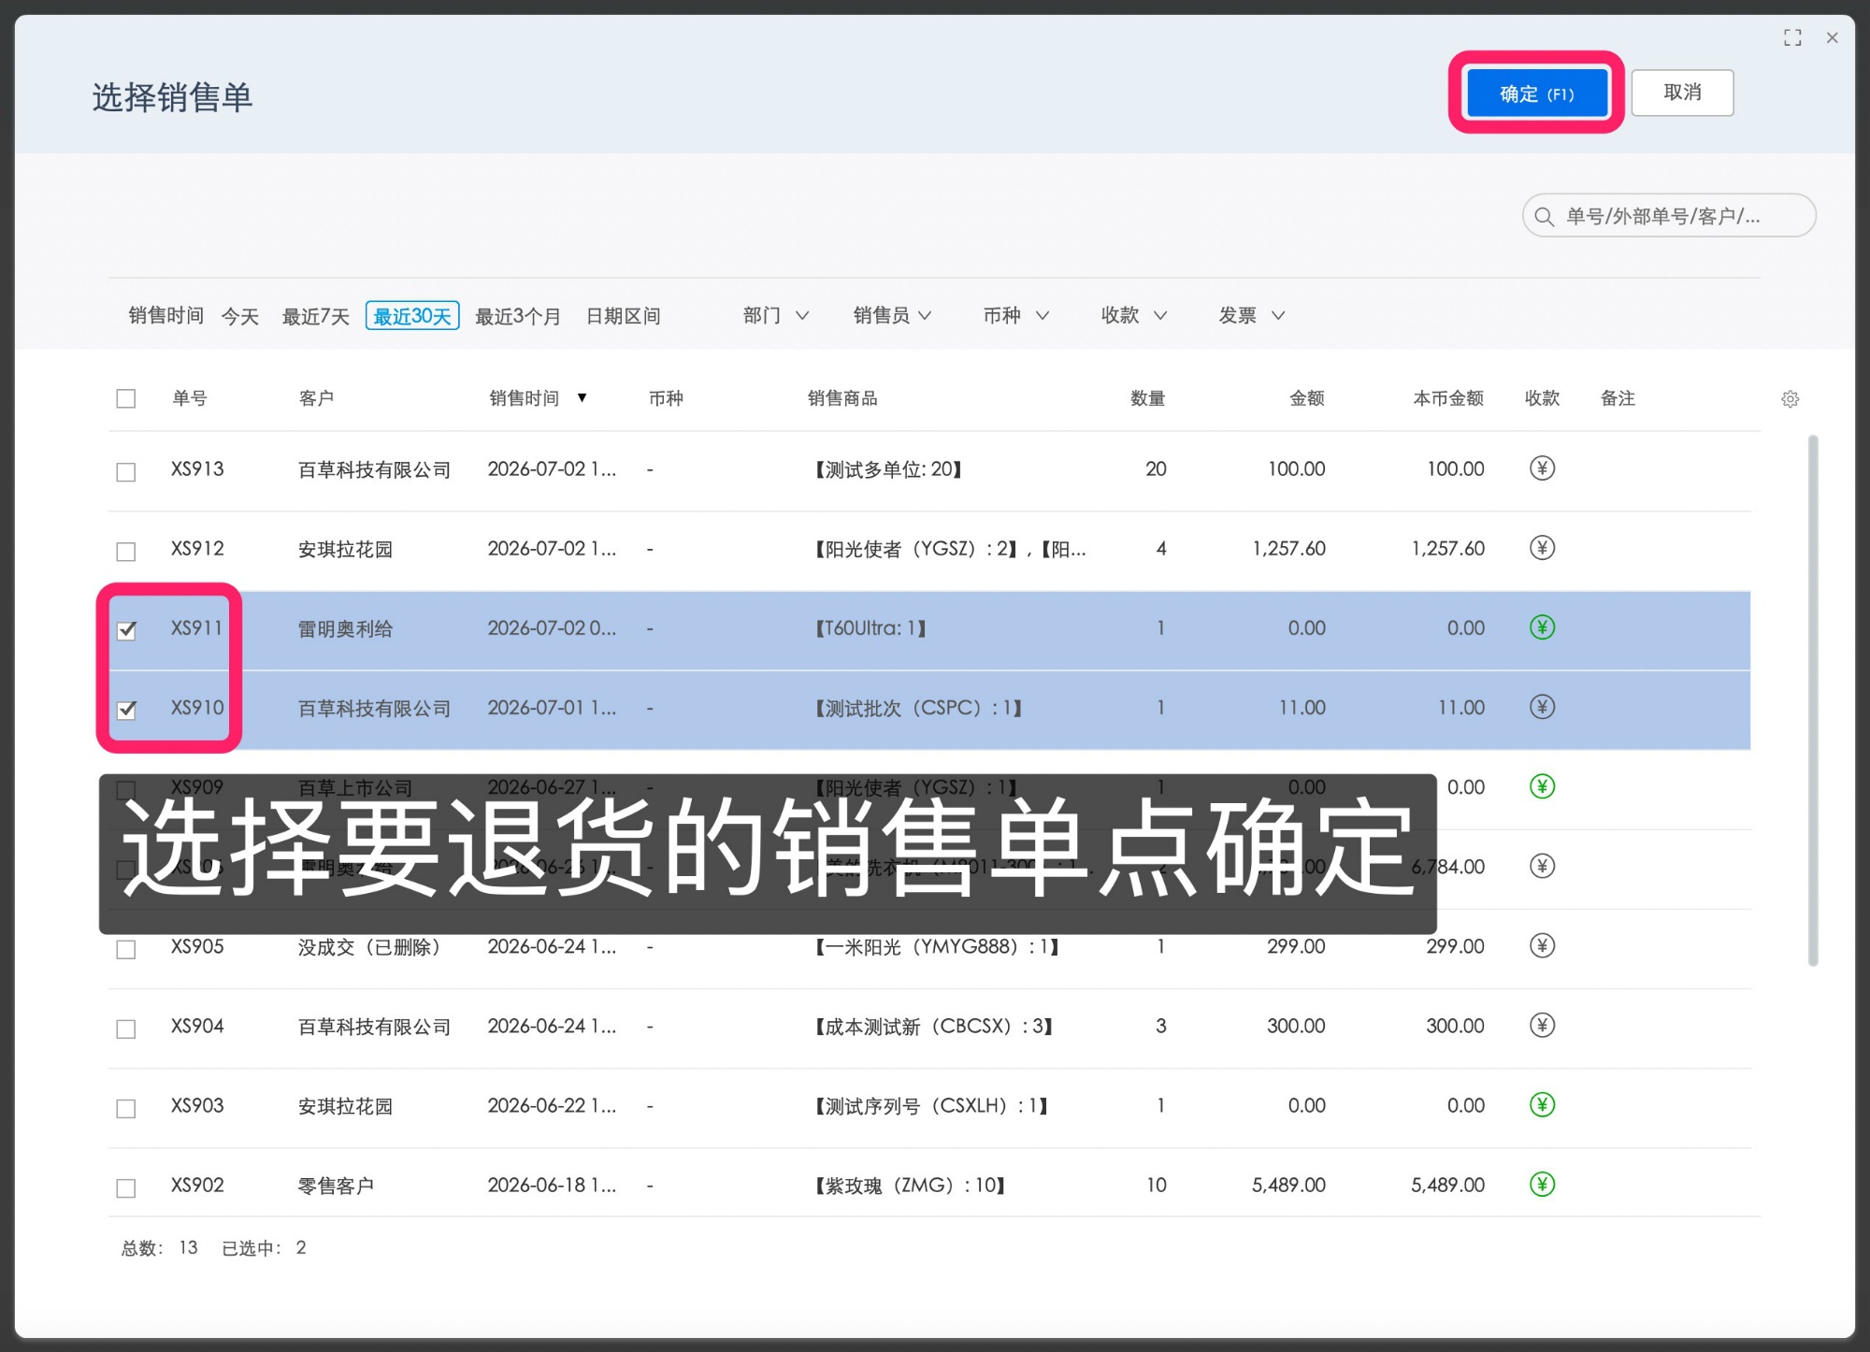The image size is (1870, 1352).
Task: Click the green paid icon for XS909
Action: pos(1542,786)
